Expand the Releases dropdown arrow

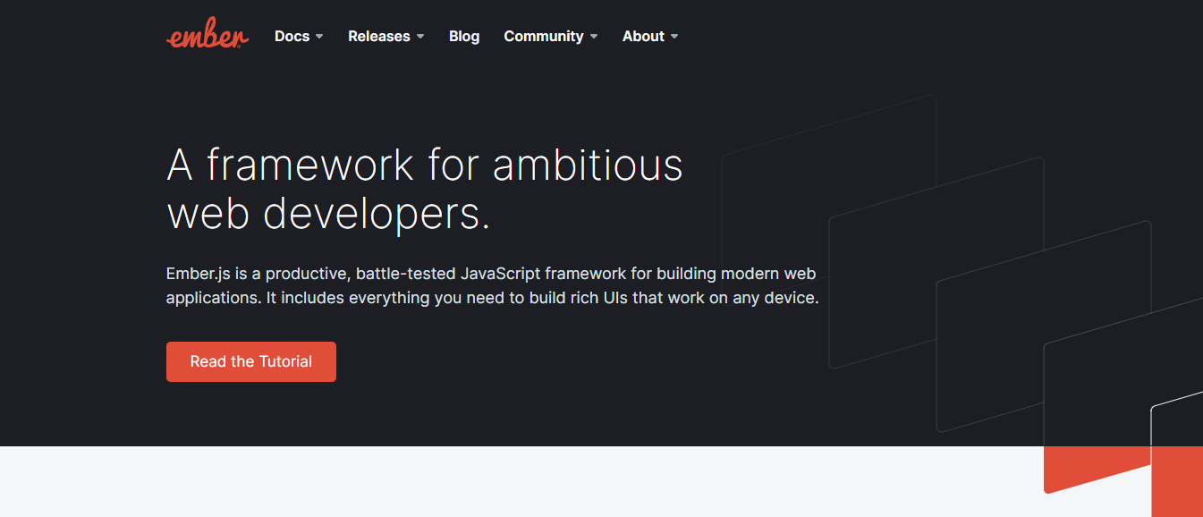(420, 37)
